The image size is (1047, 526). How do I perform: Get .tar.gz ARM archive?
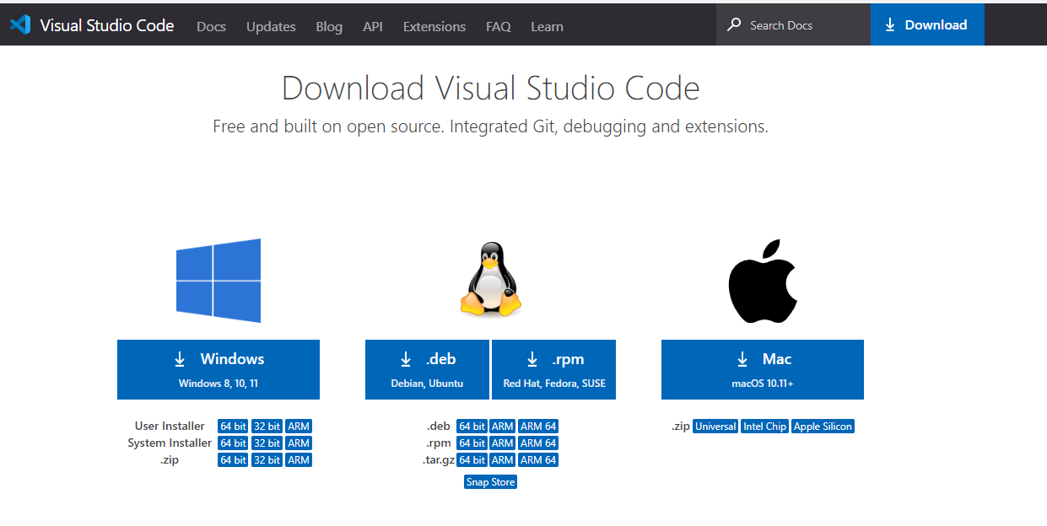pos(503,460)
